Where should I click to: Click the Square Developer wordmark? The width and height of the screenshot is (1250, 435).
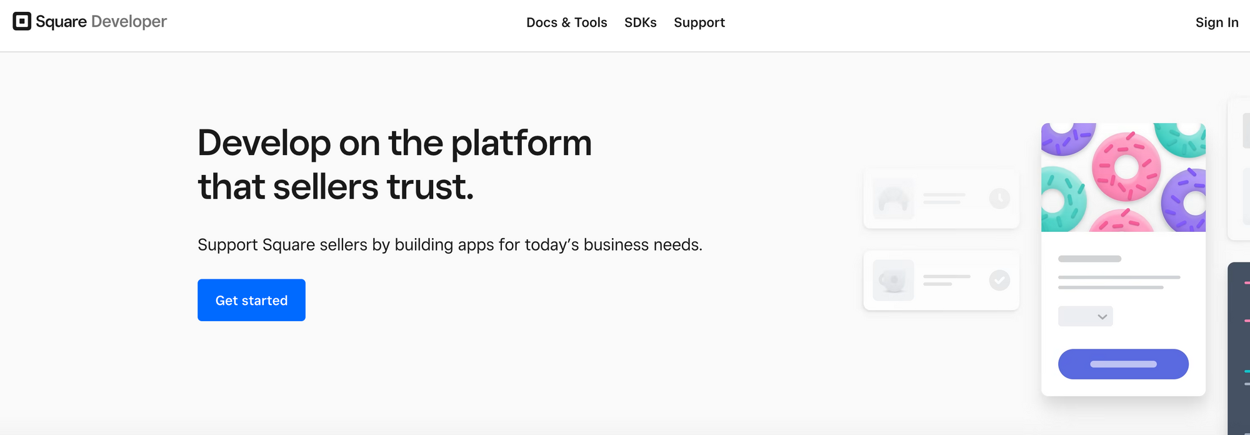click(101, 22)
